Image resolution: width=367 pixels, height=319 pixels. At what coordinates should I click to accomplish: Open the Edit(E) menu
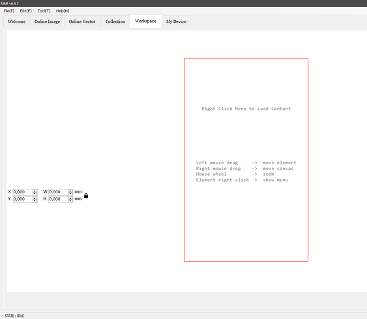pos(25,11)
